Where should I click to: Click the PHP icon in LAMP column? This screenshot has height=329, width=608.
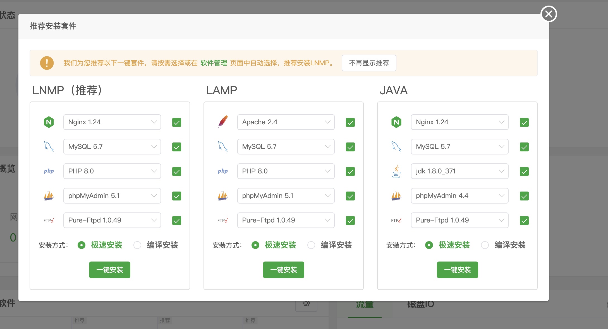(x=222, y=171)
